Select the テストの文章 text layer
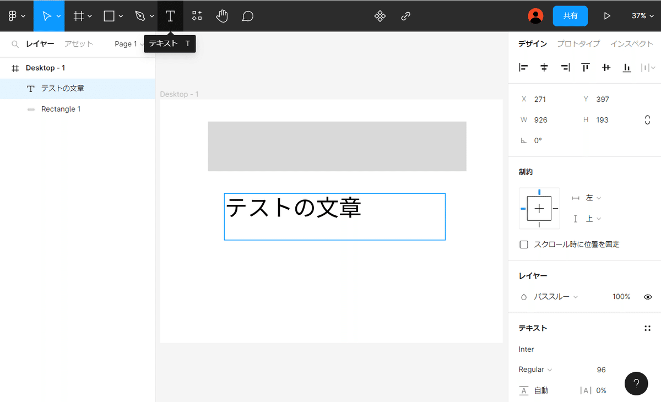The image size is (661, 402). tap(77, 89)
